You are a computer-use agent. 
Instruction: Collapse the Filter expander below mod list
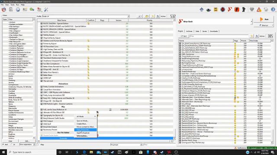click(39, 145)
